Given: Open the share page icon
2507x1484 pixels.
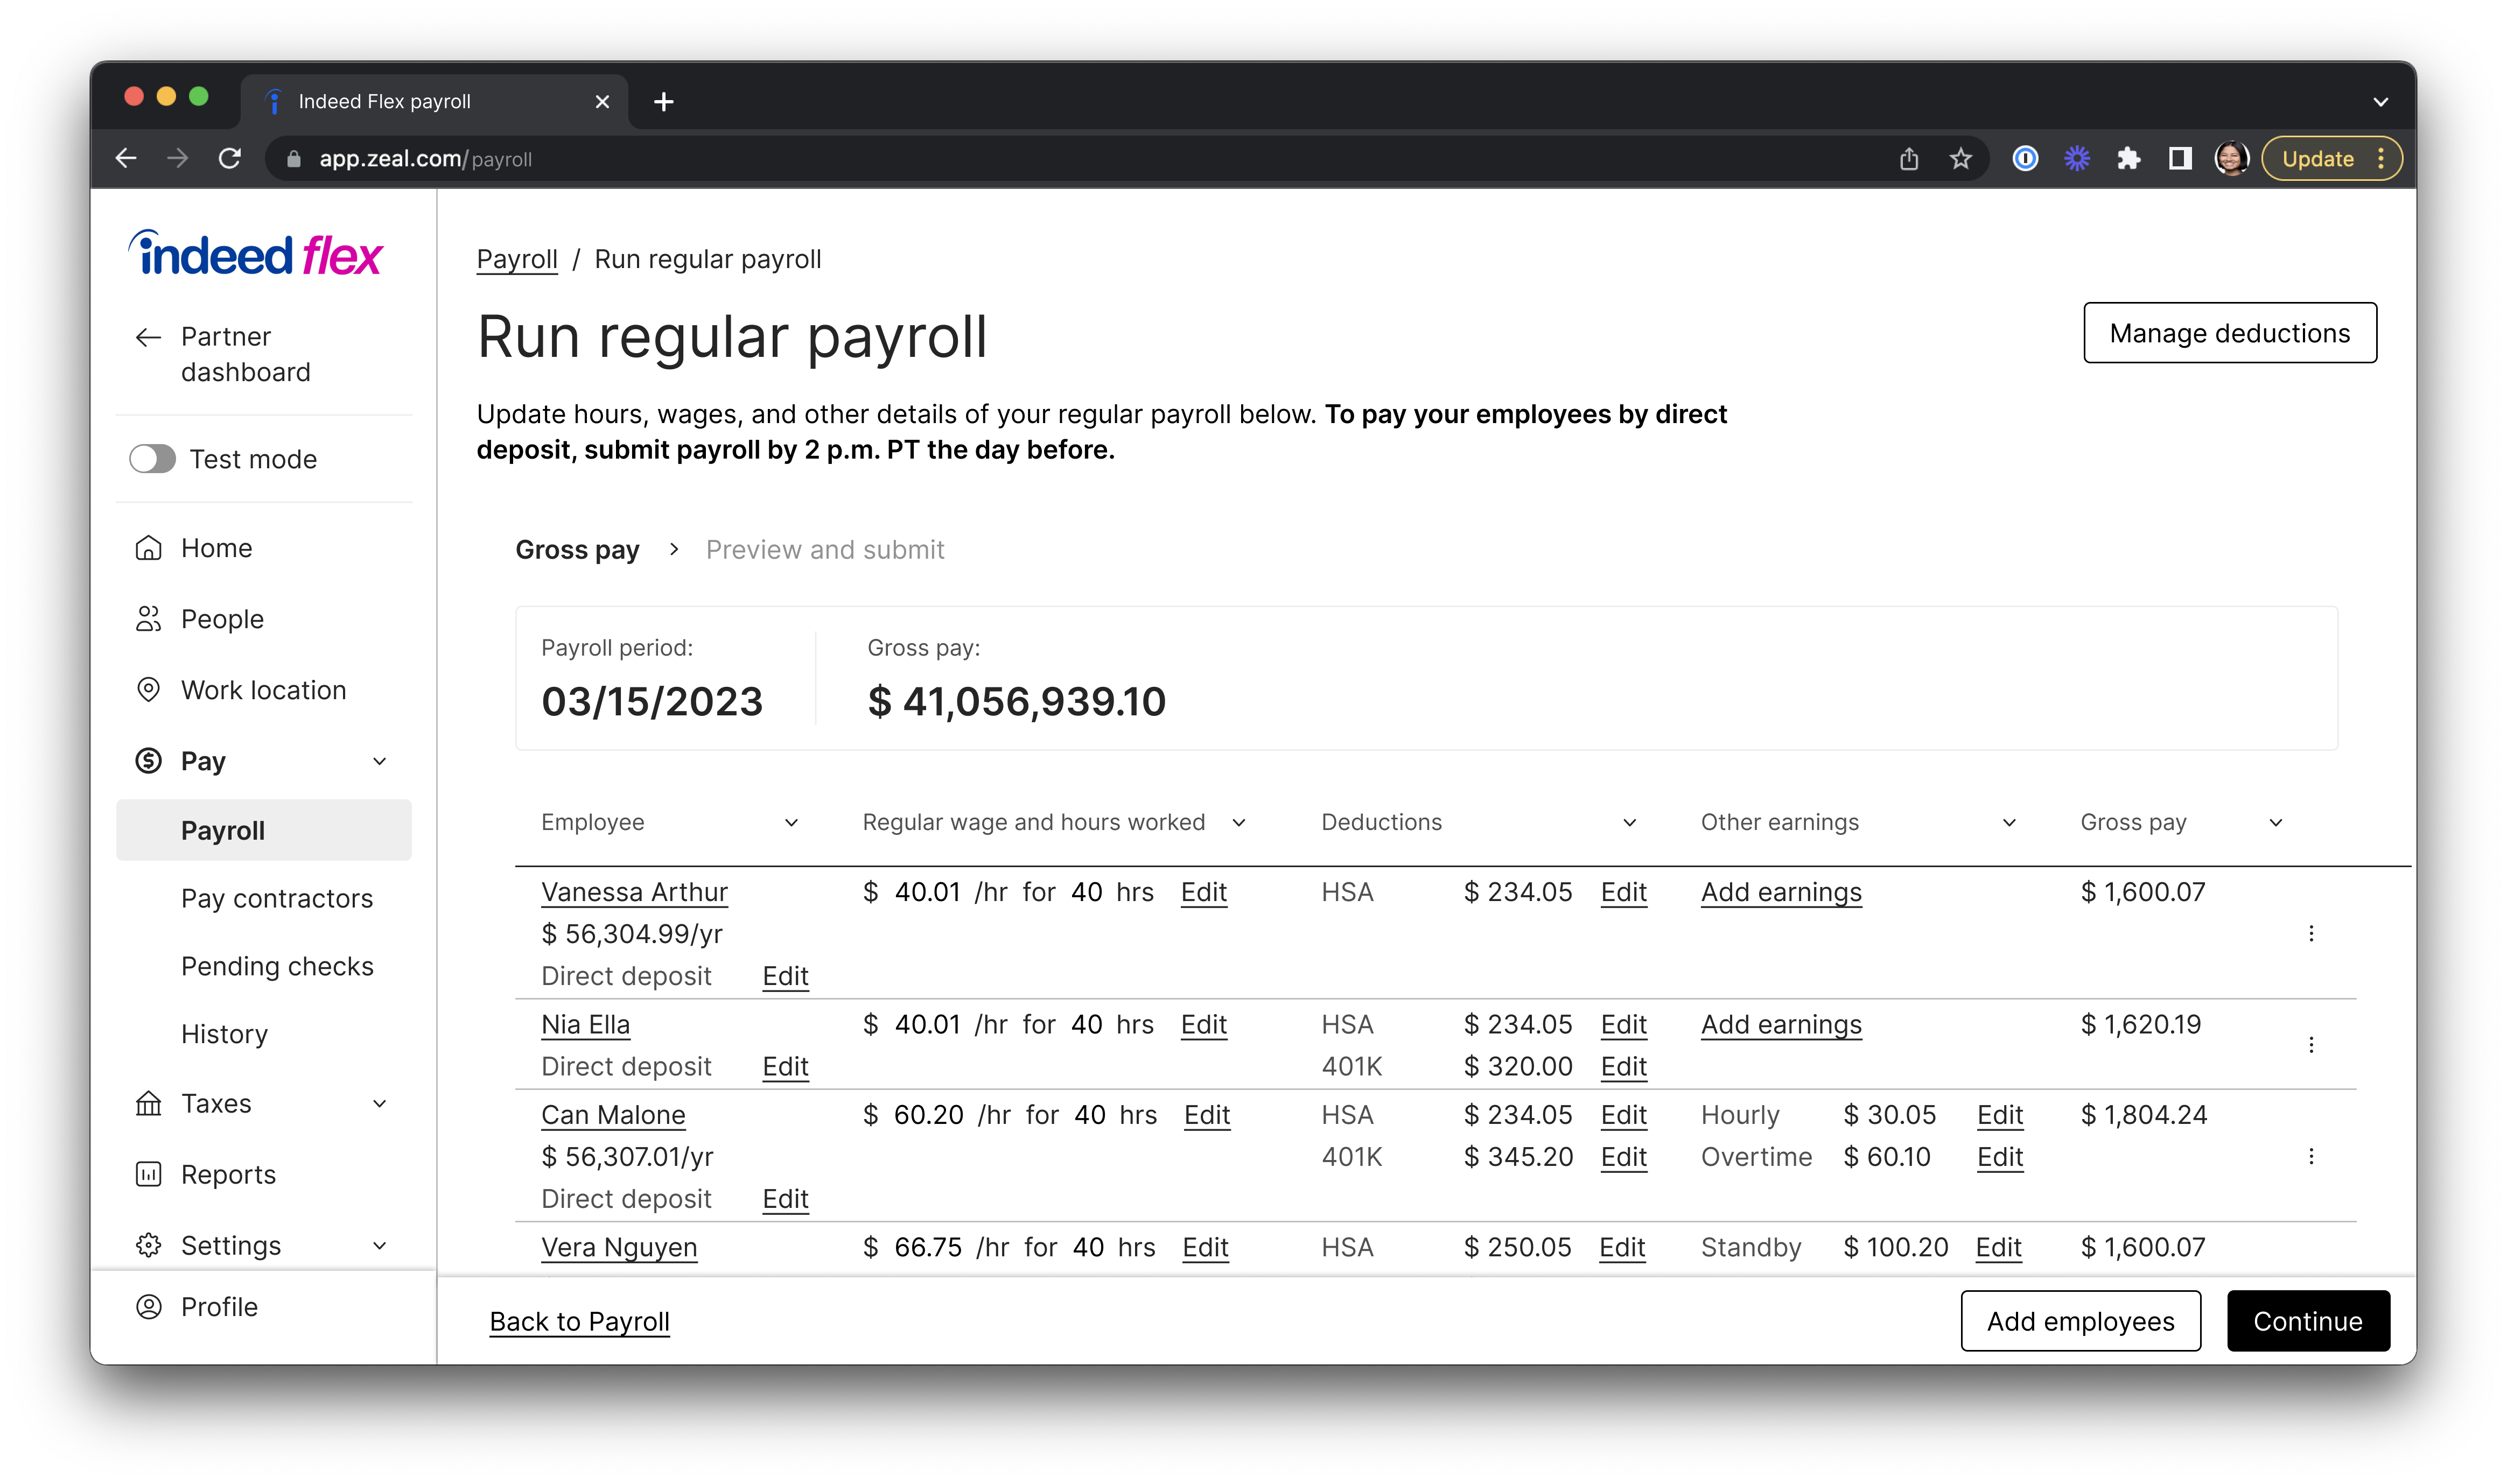Looking at the screenshot, I should (1909, 159).
